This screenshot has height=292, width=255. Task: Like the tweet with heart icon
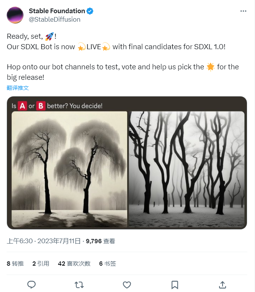(x=127, y=285)
